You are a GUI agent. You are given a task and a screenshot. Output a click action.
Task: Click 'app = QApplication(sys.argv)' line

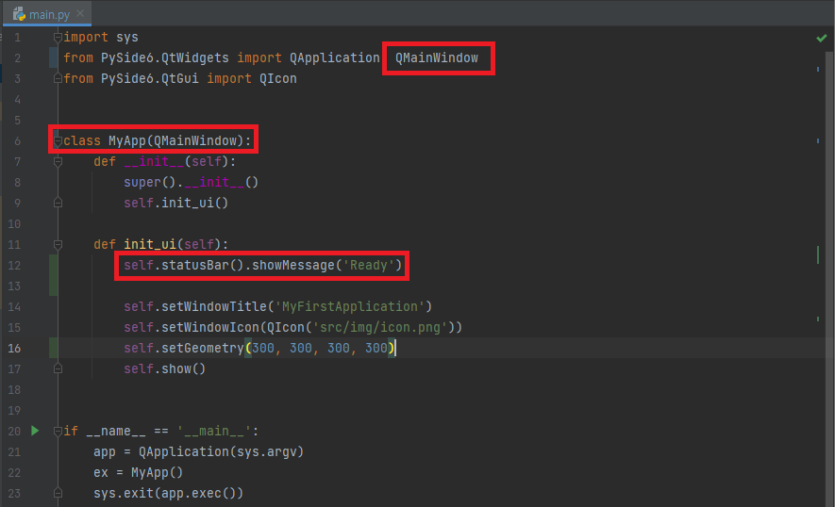click(x=199, y=452)
